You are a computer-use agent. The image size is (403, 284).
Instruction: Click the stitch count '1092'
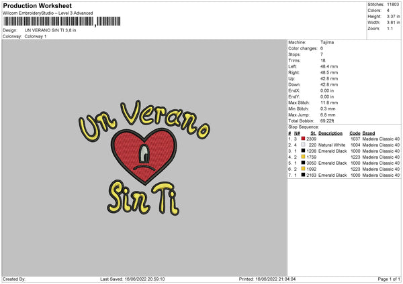(311, 169)
